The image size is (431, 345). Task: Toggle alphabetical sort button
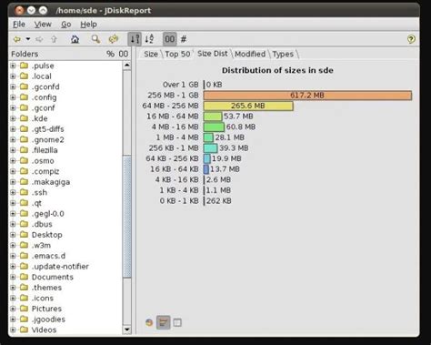[x=149, y=39]
